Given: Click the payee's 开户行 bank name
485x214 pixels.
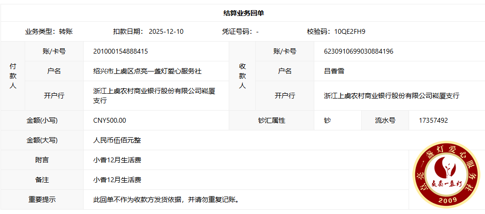Looking at the screenshot, I should coord(391,96).
